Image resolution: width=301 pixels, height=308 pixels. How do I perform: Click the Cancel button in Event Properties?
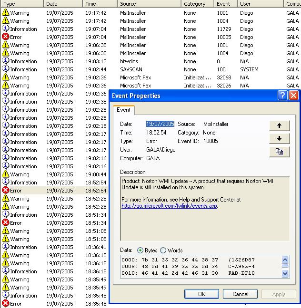[240, 294]
